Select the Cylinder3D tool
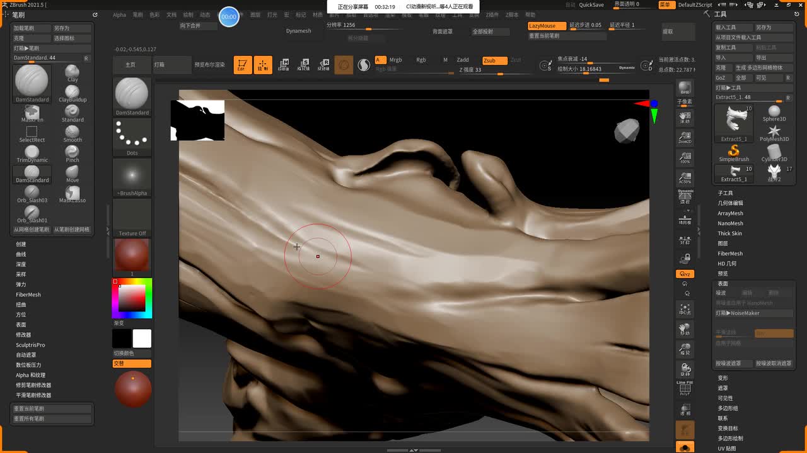 coord(774,154)
